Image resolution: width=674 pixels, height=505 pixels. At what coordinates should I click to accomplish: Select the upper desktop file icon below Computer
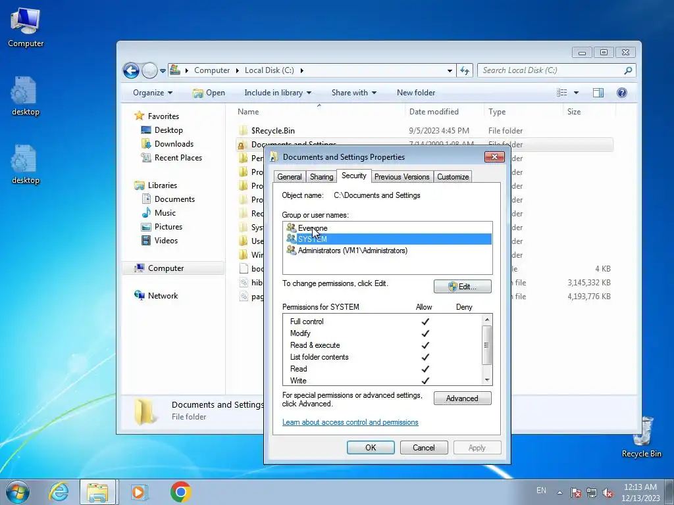(26, 96)
